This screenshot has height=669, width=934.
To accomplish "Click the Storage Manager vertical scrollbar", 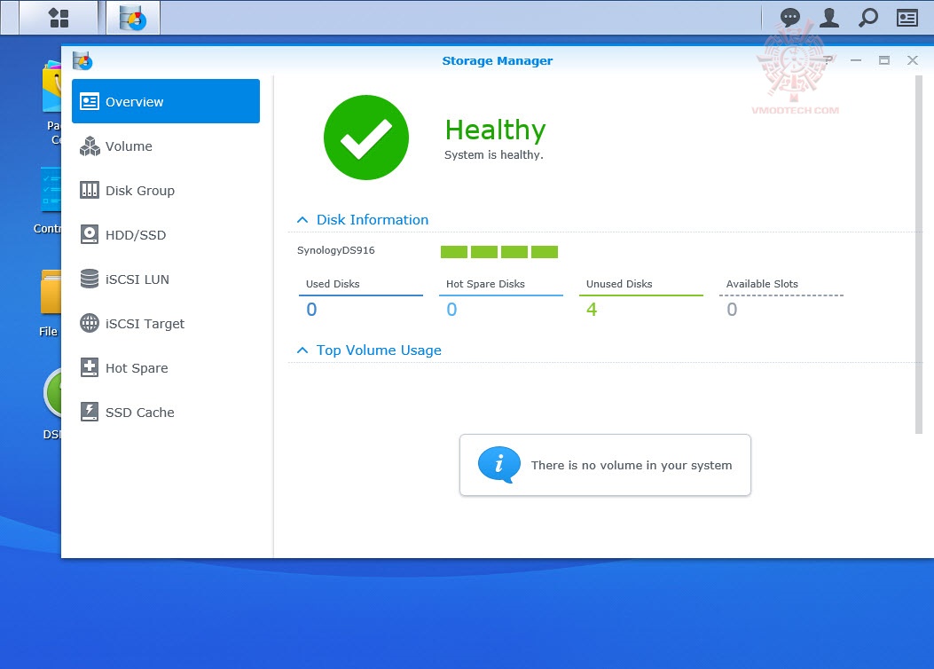I will 919,255.
